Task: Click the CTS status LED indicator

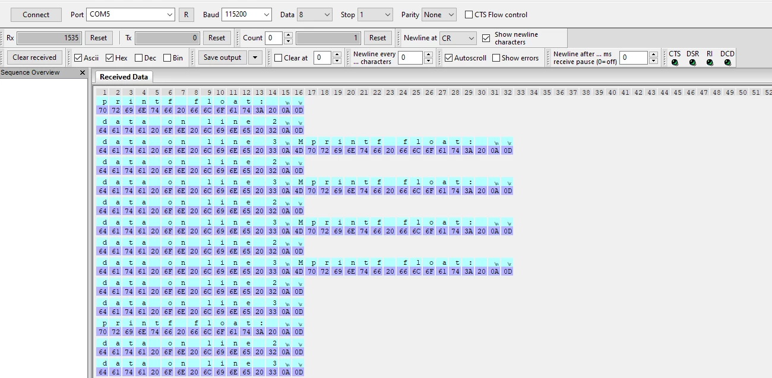Action: 675,62
